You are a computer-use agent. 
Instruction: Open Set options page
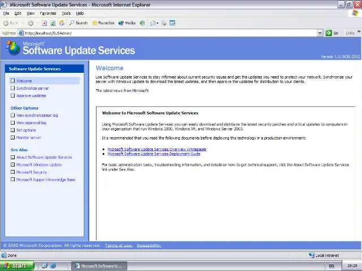coord(26,130)
